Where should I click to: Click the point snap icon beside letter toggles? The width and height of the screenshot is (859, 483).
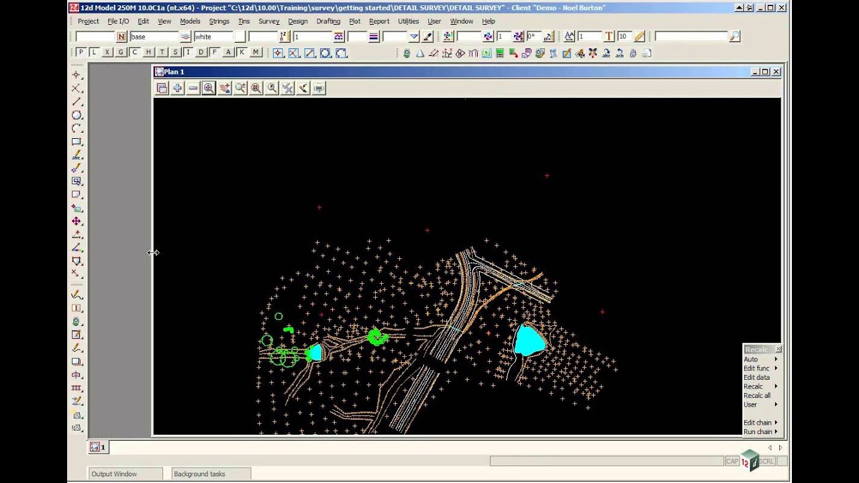tap(277, 53)
